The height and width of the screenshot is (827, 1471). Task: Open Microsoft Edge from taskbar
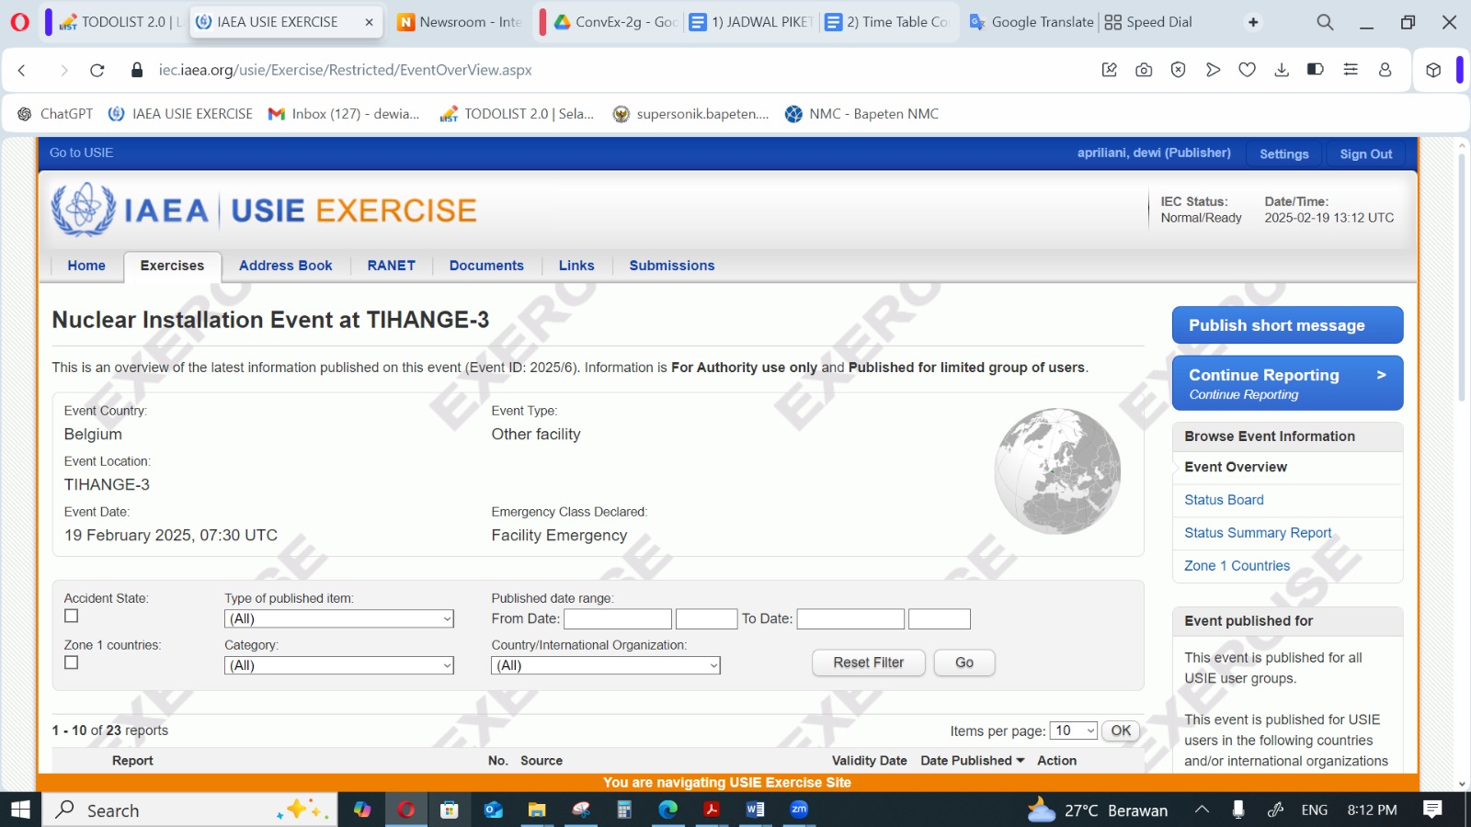(667, 810)
